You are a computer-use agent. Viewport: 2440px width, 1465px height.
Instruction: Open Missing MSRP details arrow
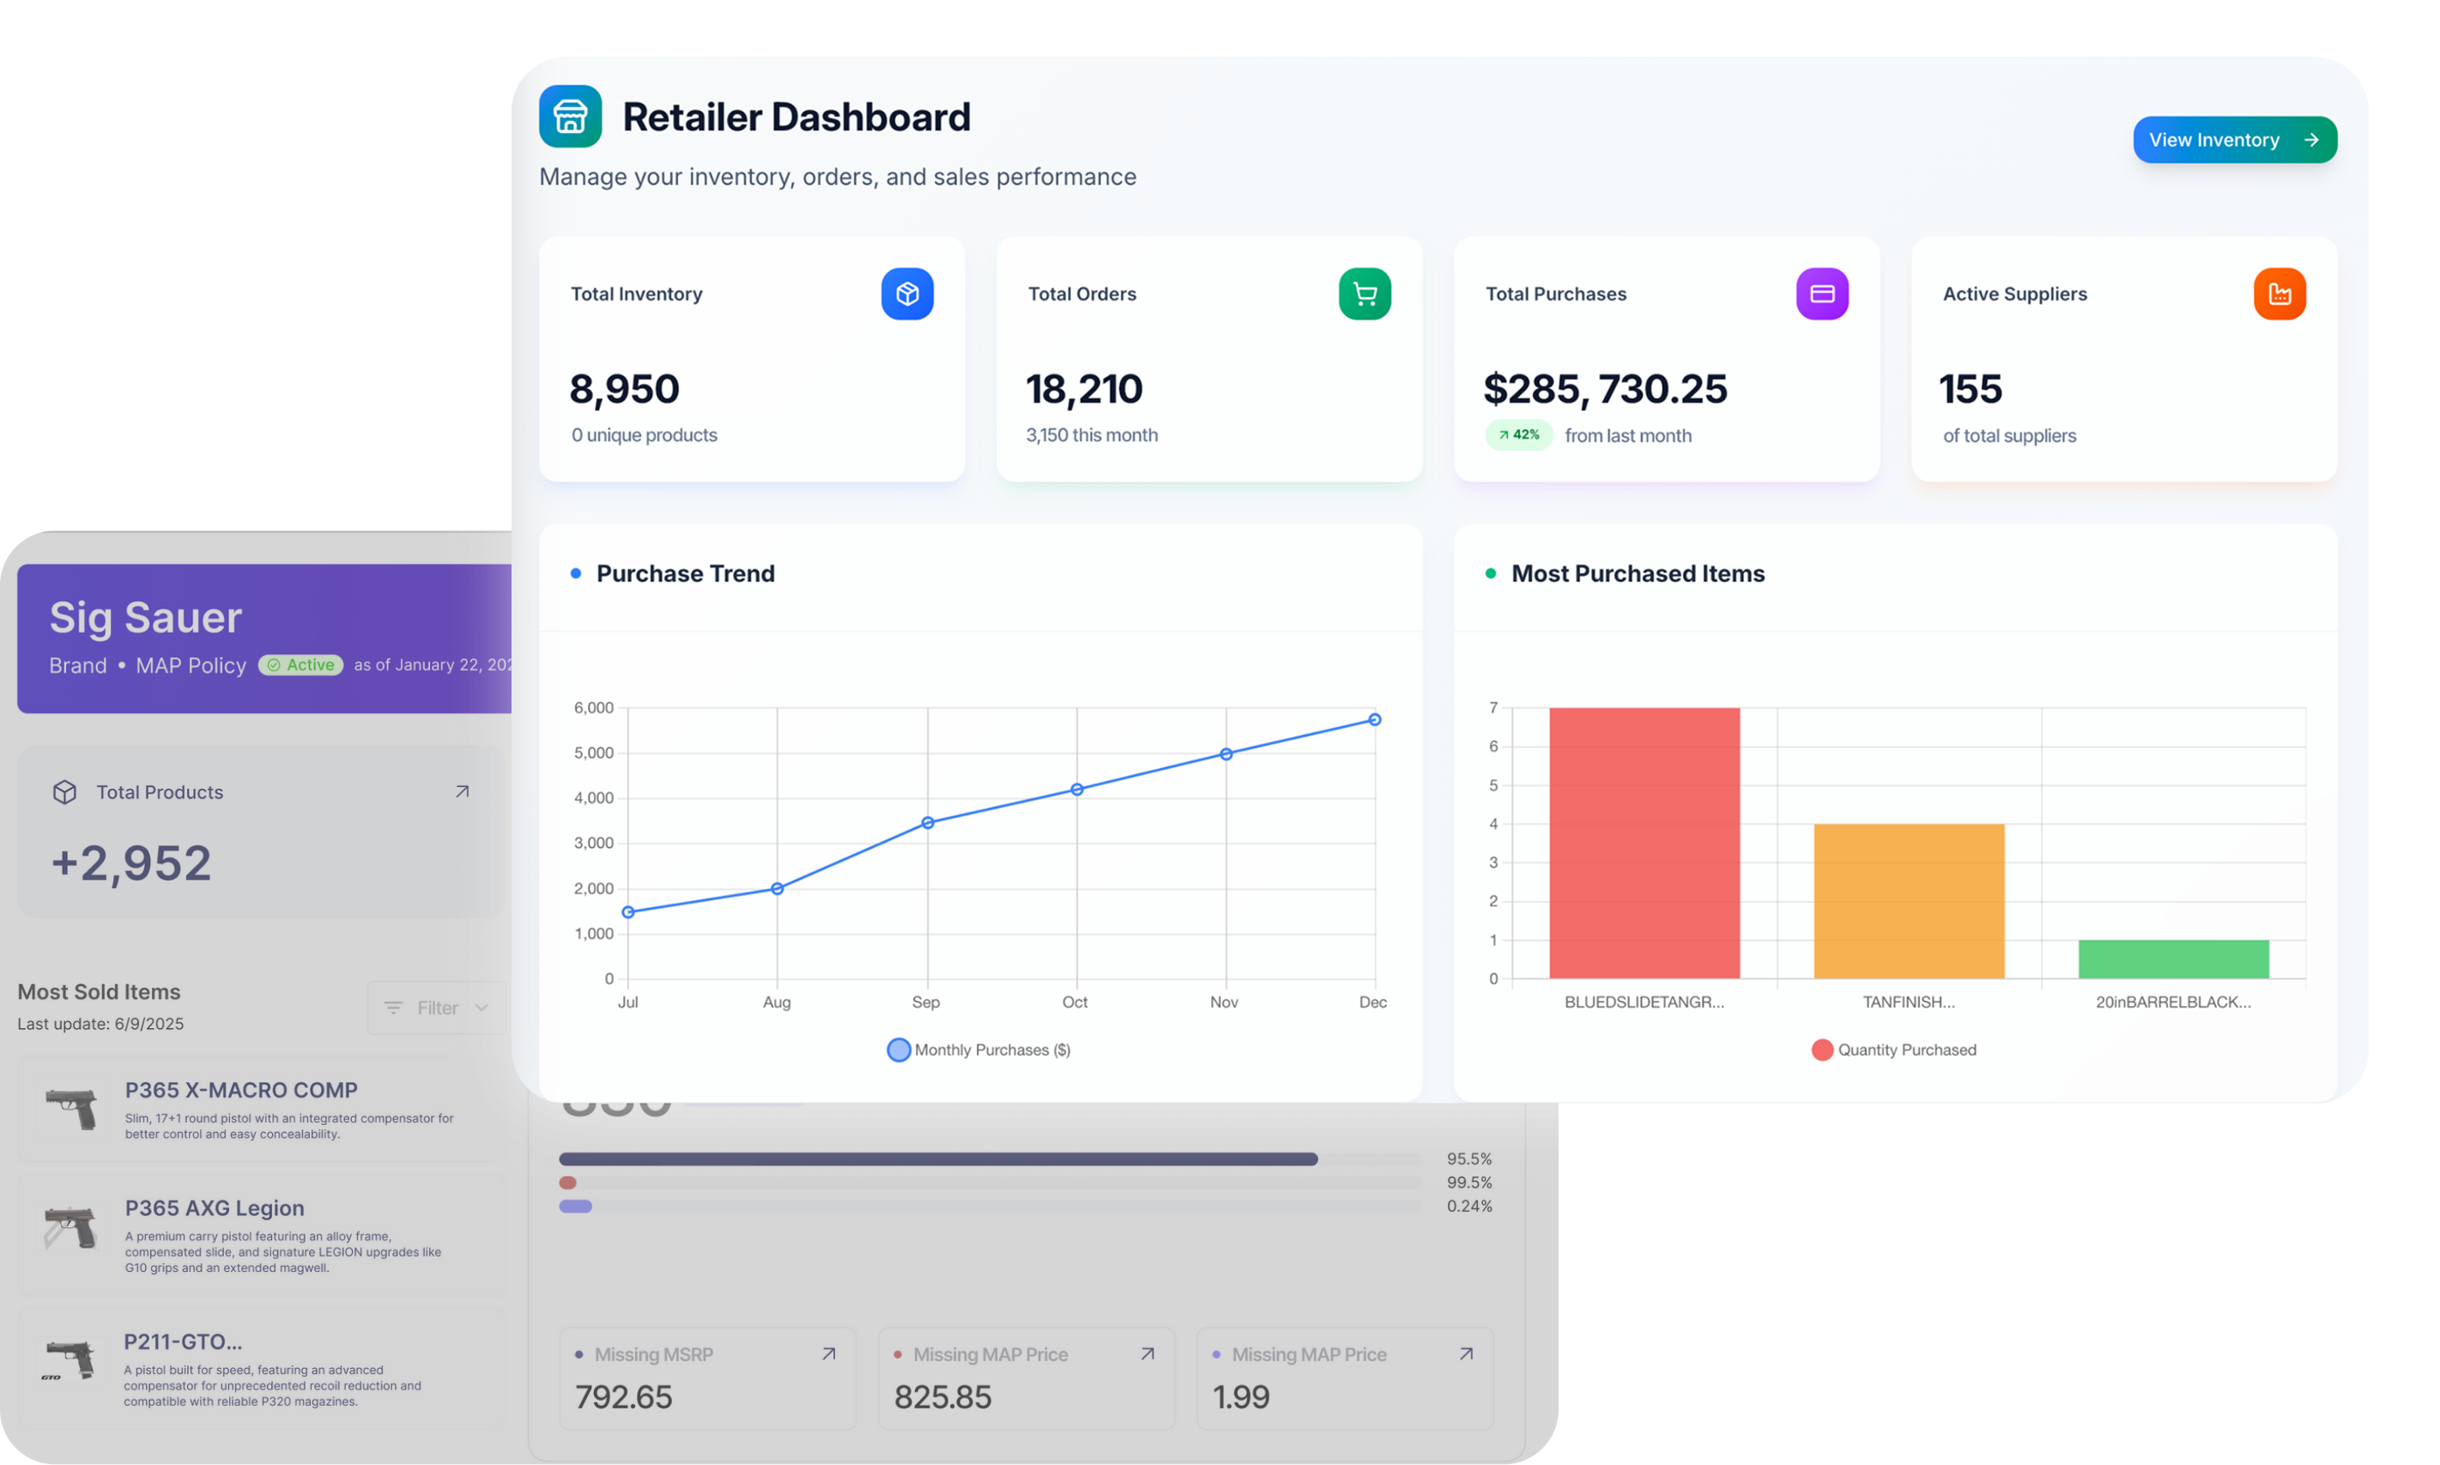pyautogui.click(x=828, y=1354)
